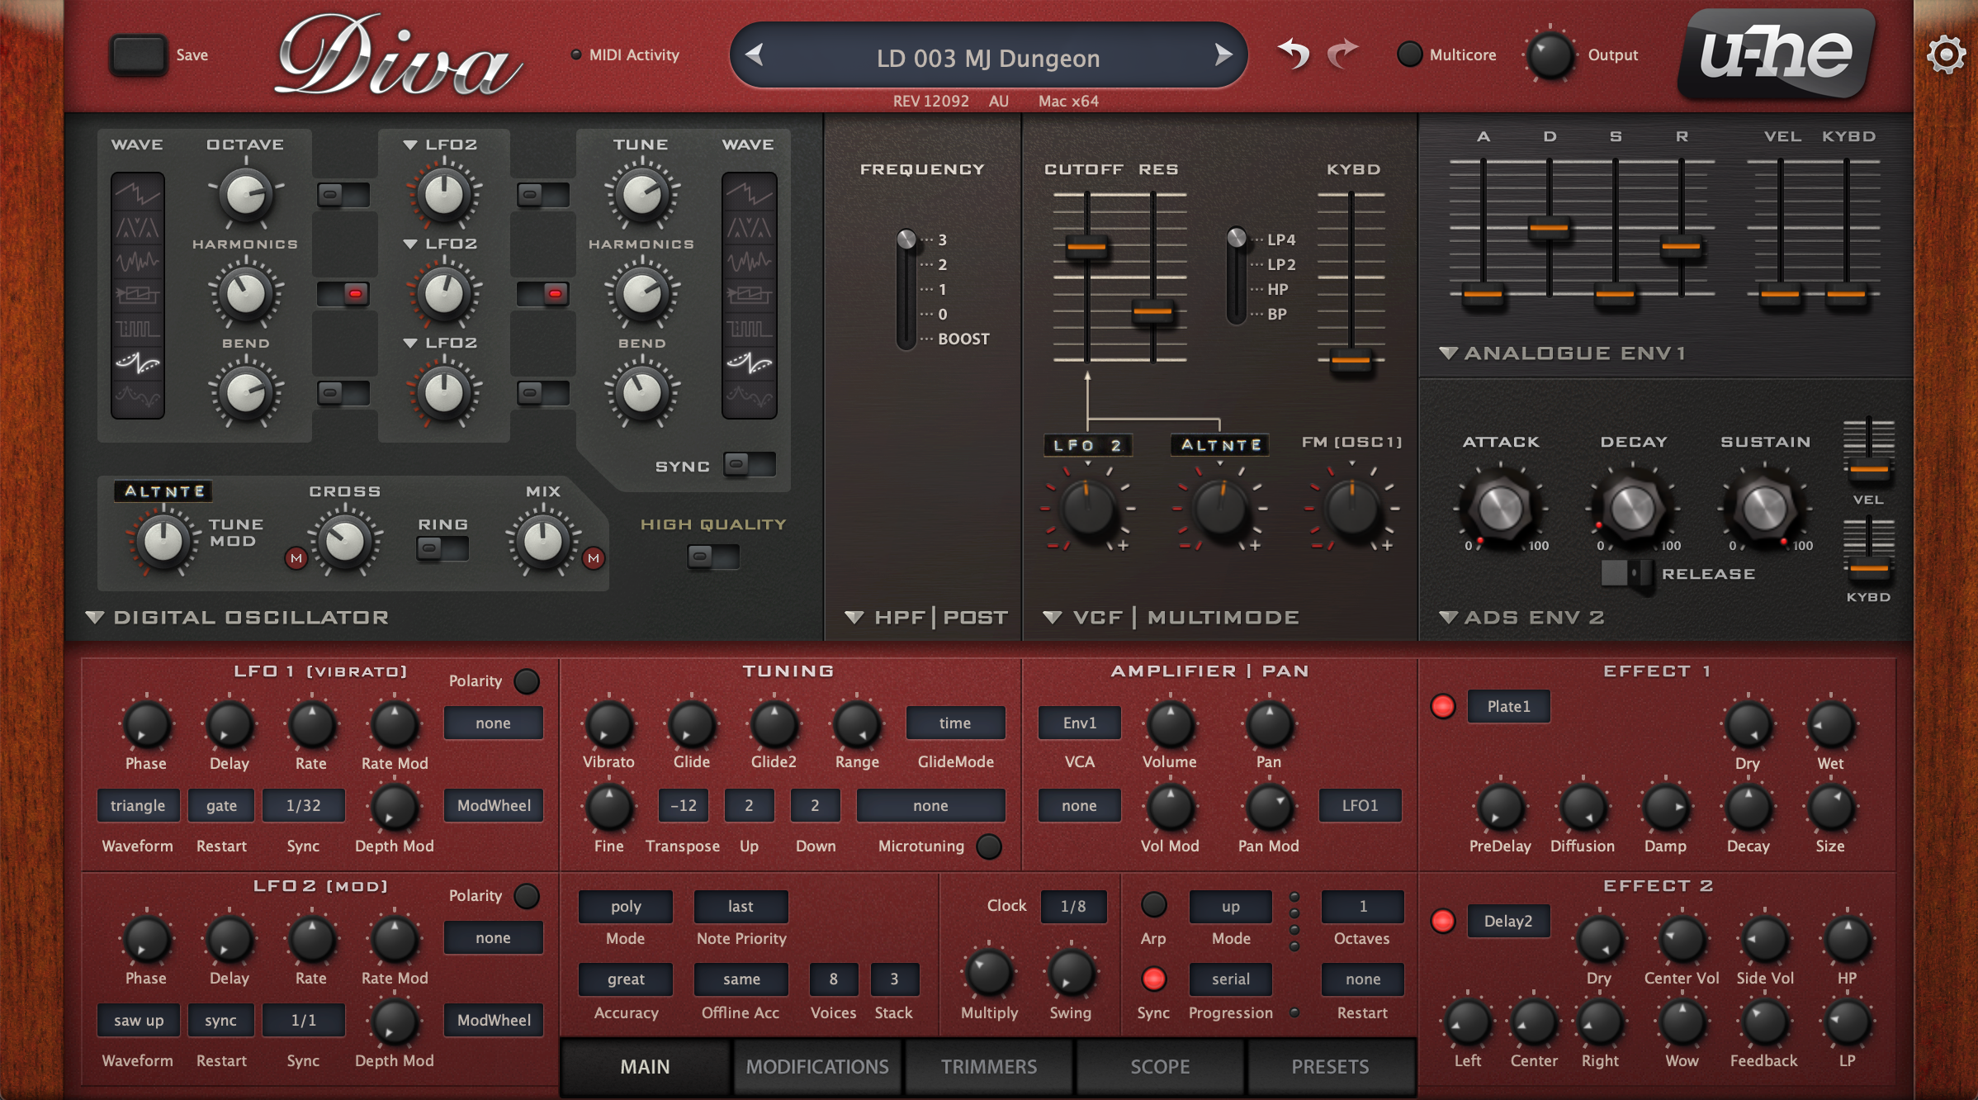
Task: Click the red M button beside Mix knob
Action: click(593, 558)
